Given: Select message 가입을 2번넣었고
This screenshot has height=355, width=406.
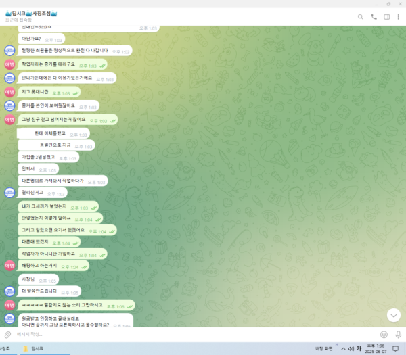Looking at the screenshot, I should point(49,157).
